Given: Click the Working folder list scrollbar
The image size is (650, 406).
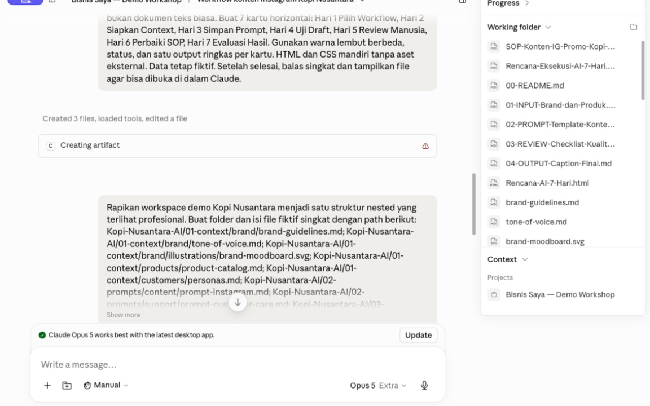Looking at the screenshot, I should (x=643, y=70).
